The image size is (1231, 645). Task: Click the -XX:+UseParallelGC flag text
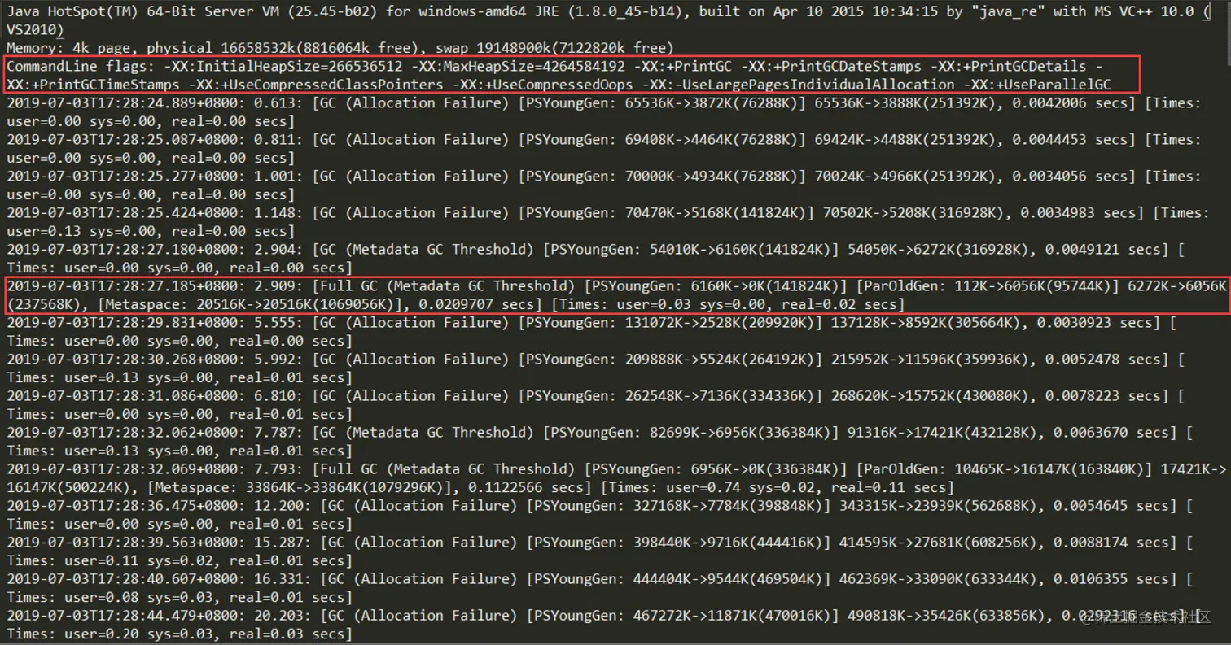point(1036,85)
